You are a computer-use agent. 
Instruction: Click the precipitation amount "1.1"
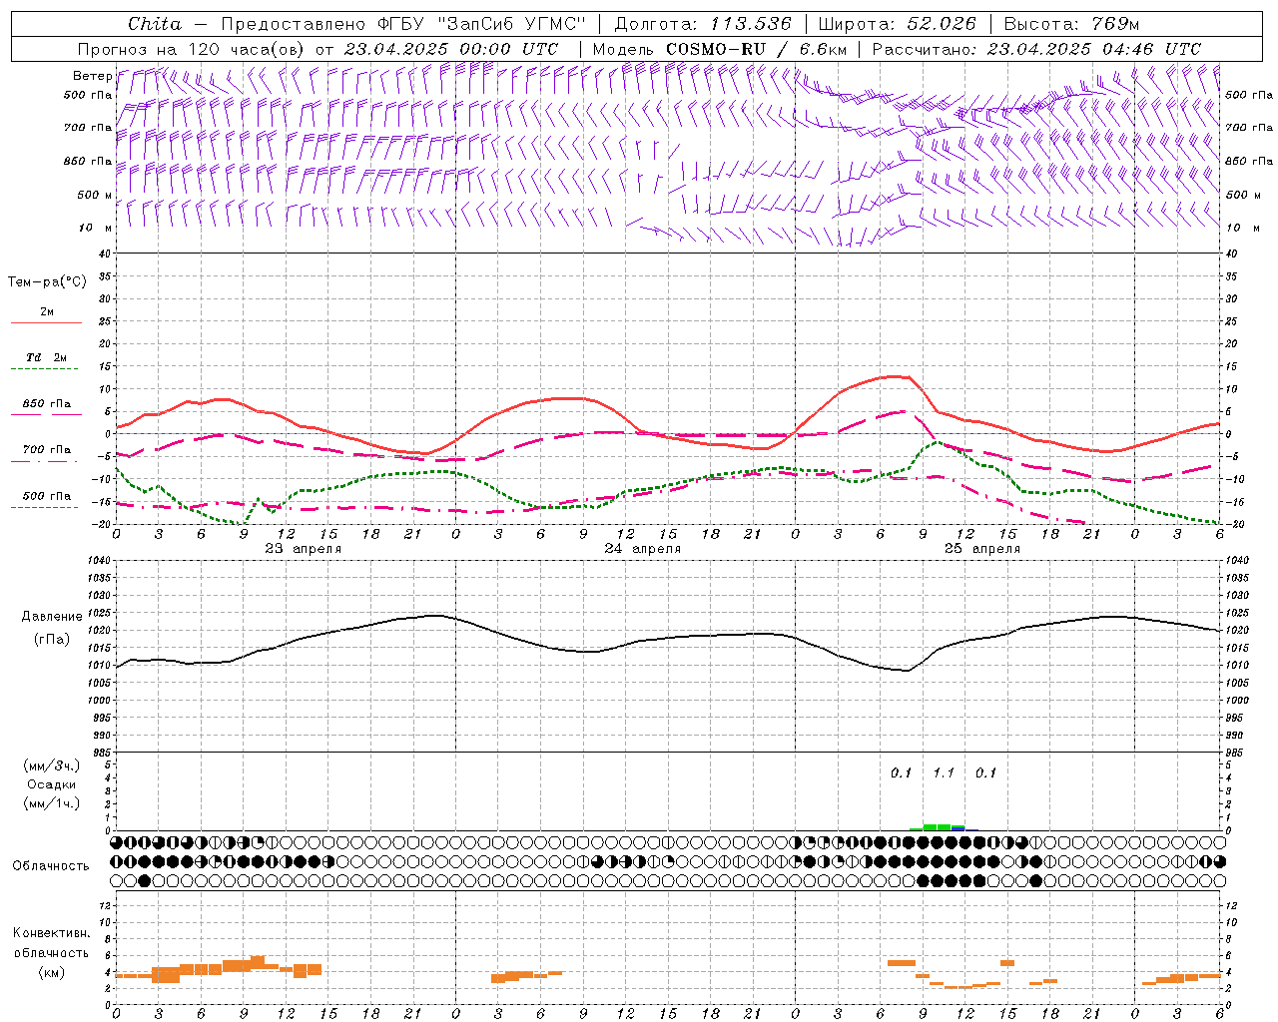944,773
